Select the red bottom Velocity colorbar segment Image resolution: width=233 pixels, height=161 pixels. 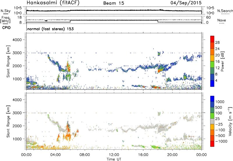(x=212, y=144)
